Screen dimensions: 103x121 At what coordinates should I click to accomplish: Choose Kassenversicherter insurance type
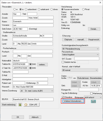[62, 9]
